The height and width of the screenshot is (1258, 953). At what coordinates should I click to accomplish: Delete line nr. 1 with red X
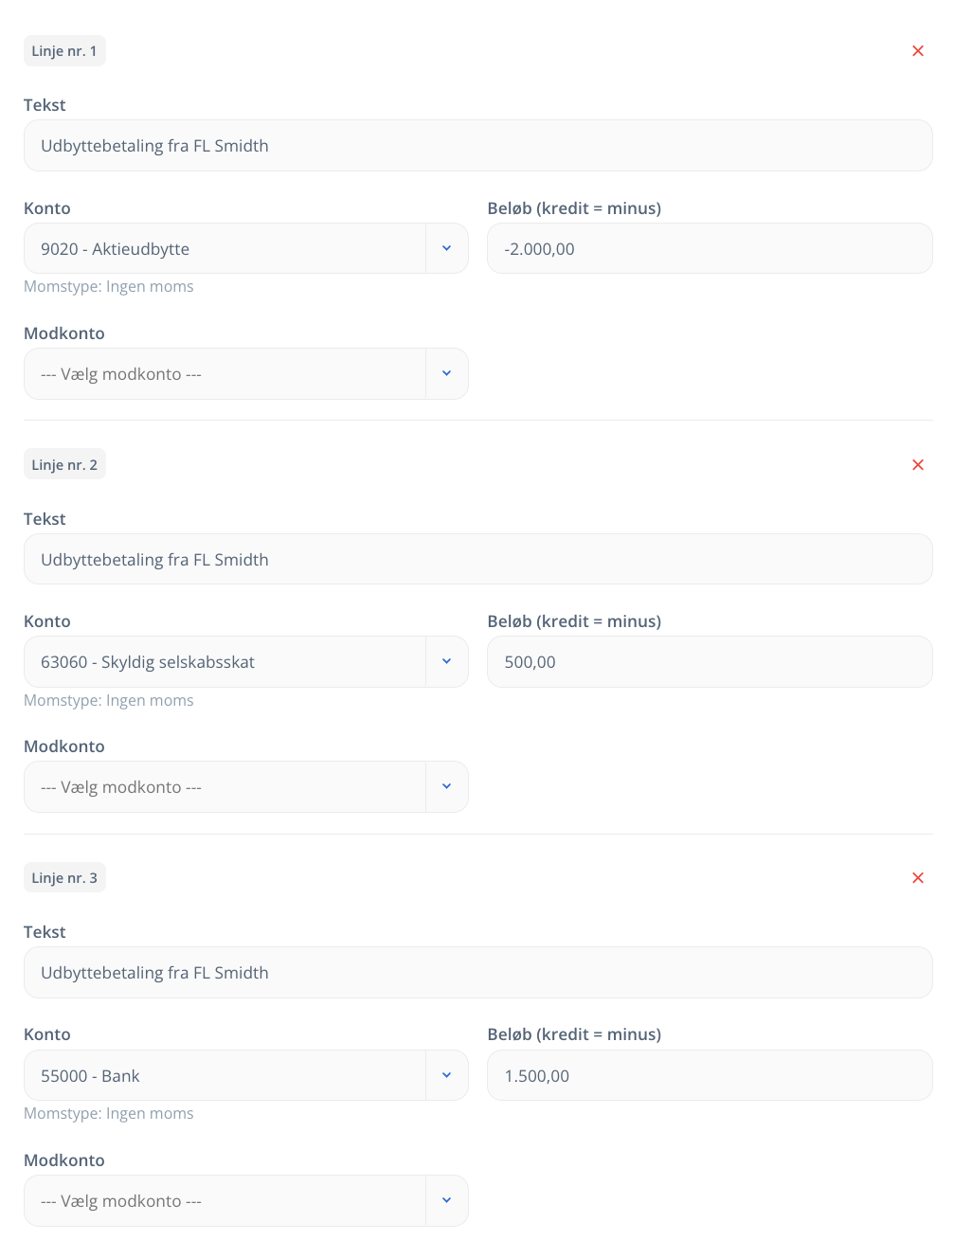[x=917, y=51]
